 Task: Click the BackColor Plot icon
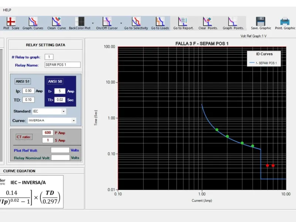point(80,21)
